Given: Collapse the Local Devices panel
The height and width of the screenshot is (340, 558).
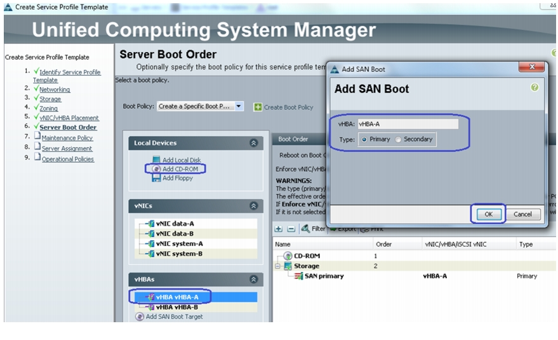Looking at the screenshot, I should [253, 143].
